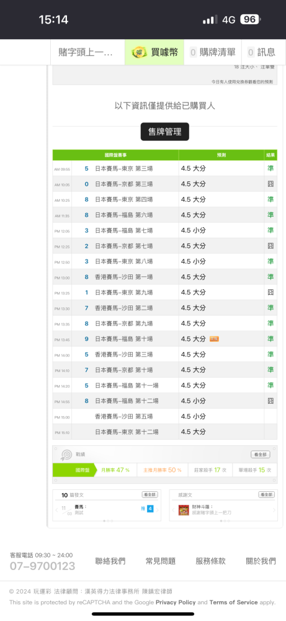This screenshot has height=621, width=286.
Task: Open the 聯絡我們 link
Action: click(110, 561)
